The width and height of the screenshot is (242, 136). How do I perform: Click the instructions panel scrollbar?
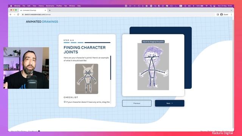click(111, 68)
